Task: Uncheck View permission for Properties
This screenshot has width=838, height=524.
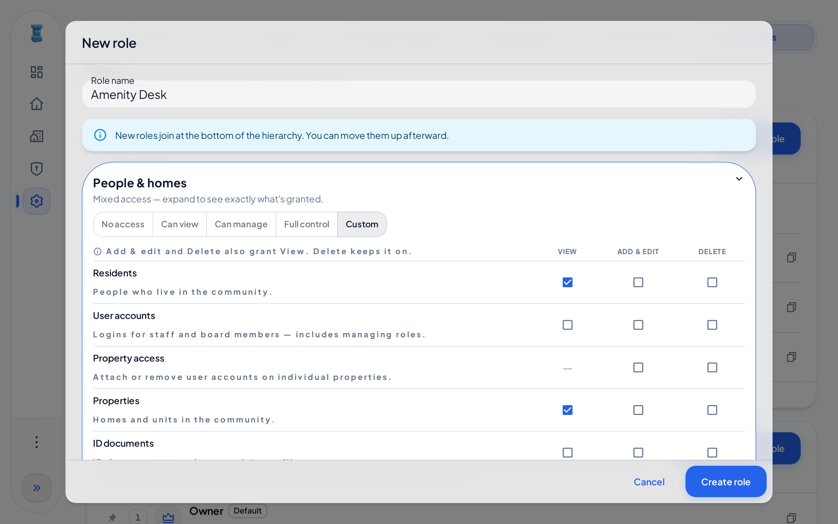Action: (x=567, y=410)
